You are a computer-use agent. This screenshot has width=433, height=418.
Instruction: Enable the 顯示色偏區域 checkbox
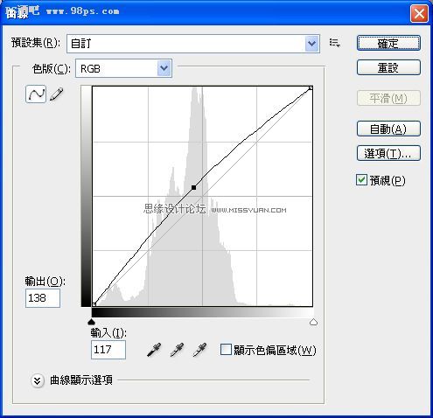click(x=226, y=350)
